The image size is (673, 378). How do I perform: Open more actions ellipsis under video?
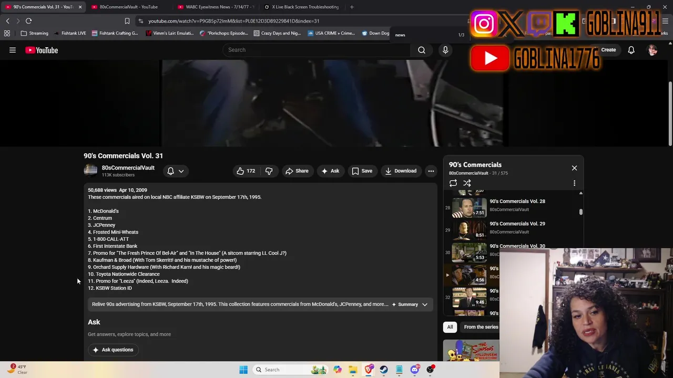[431, 171]
